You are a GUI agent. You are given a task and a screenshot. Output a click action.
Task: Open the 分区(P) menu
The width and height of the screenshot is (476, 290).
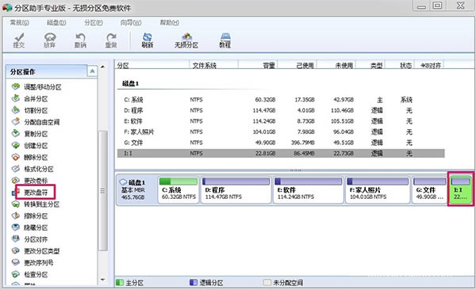[x=94, y=22]
